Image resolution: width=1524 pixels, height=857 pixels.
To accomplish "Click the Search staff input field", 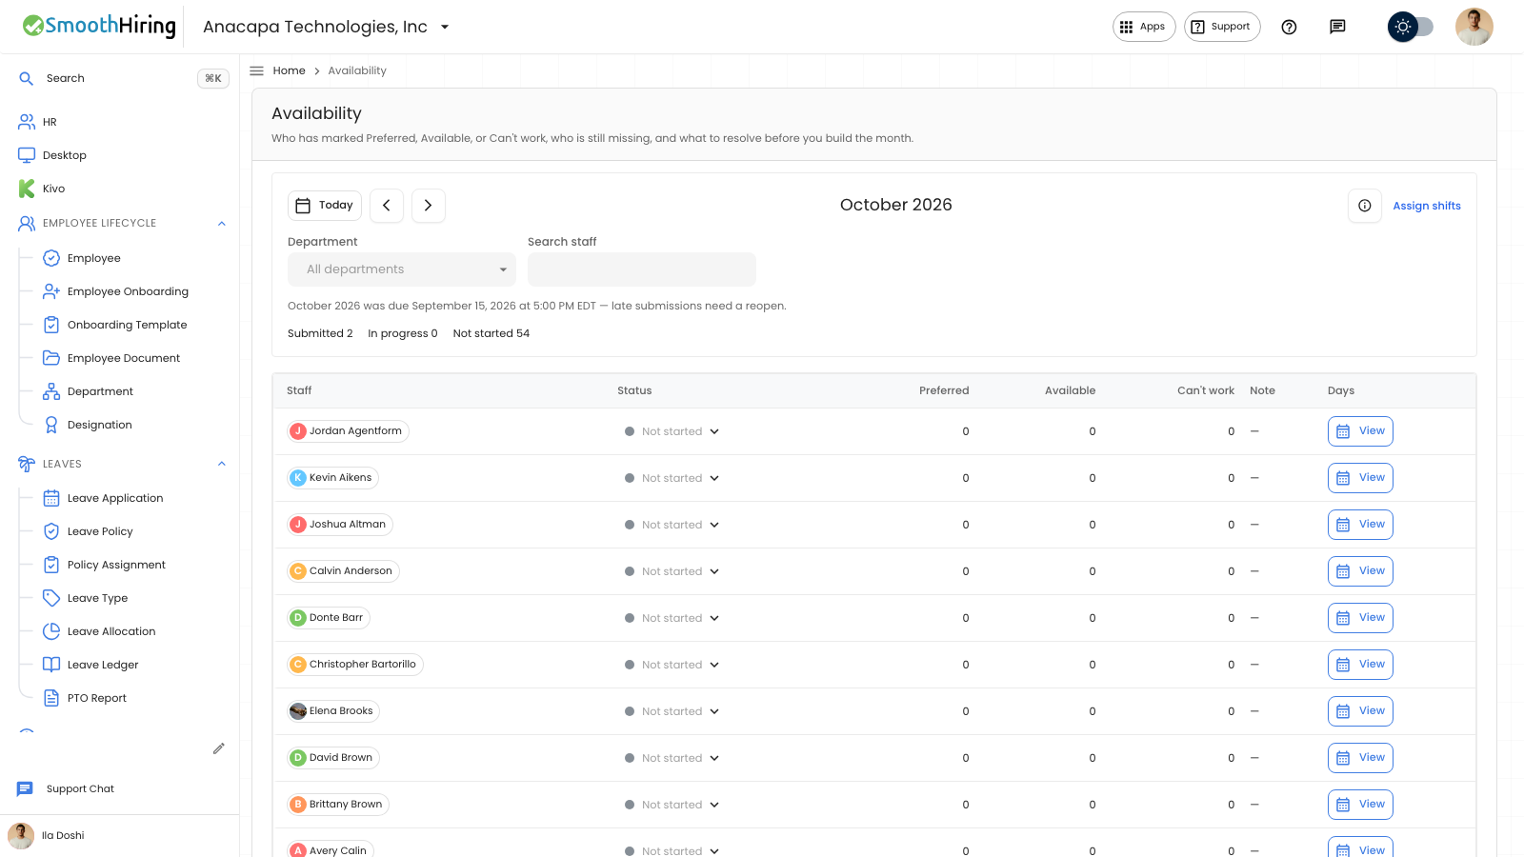I will (x=642, y=269).
